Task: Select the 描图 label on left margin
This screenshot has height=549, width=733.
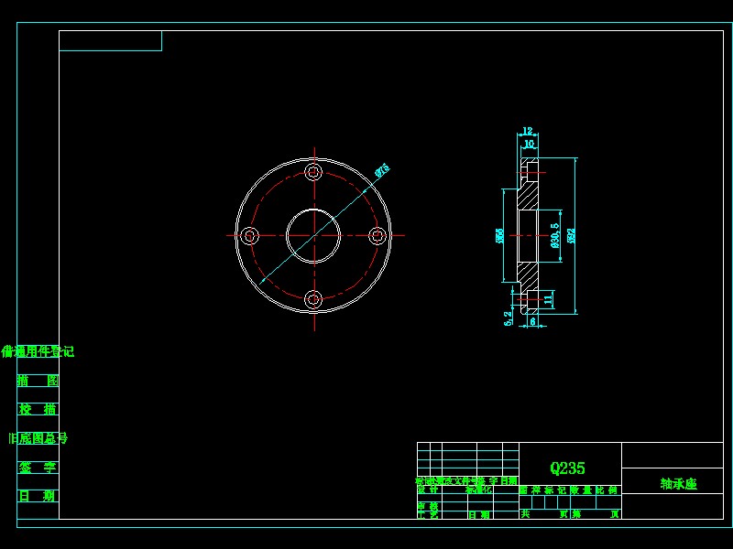Action: point(38,381)
